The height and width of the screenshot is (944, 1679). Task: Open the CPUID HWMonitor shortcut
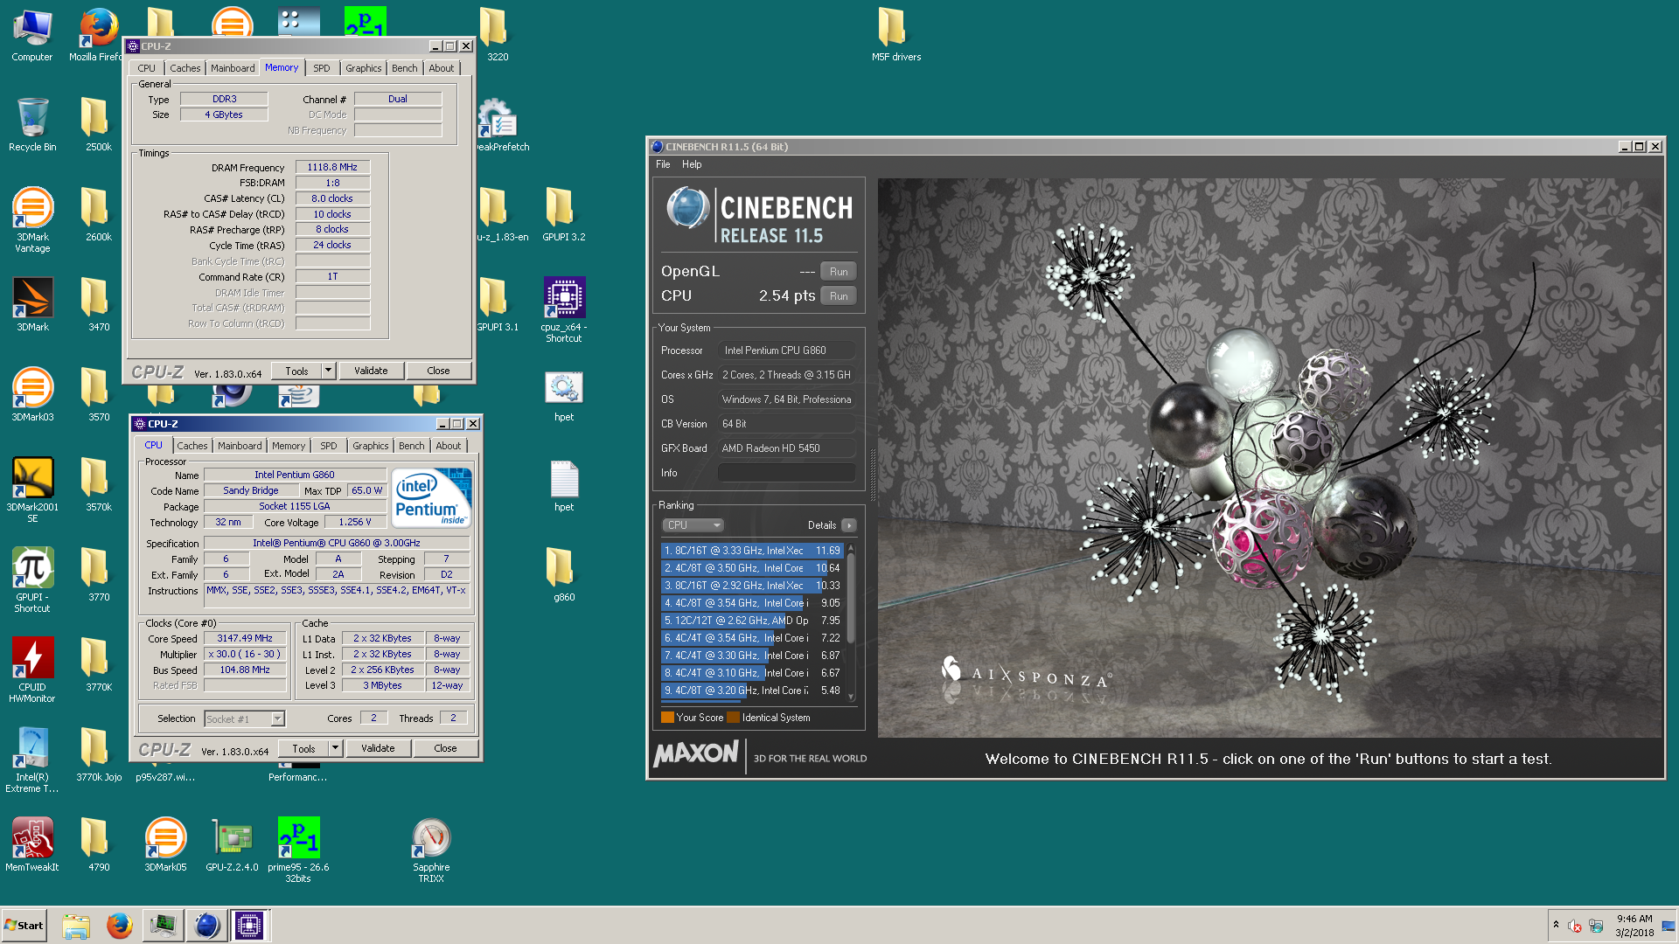(x=32, y=670)
